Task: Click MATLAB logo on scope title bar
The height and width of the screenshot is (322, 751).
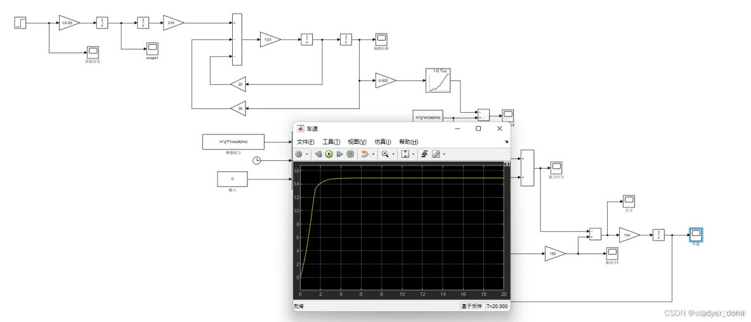Action: coord(301,129)
